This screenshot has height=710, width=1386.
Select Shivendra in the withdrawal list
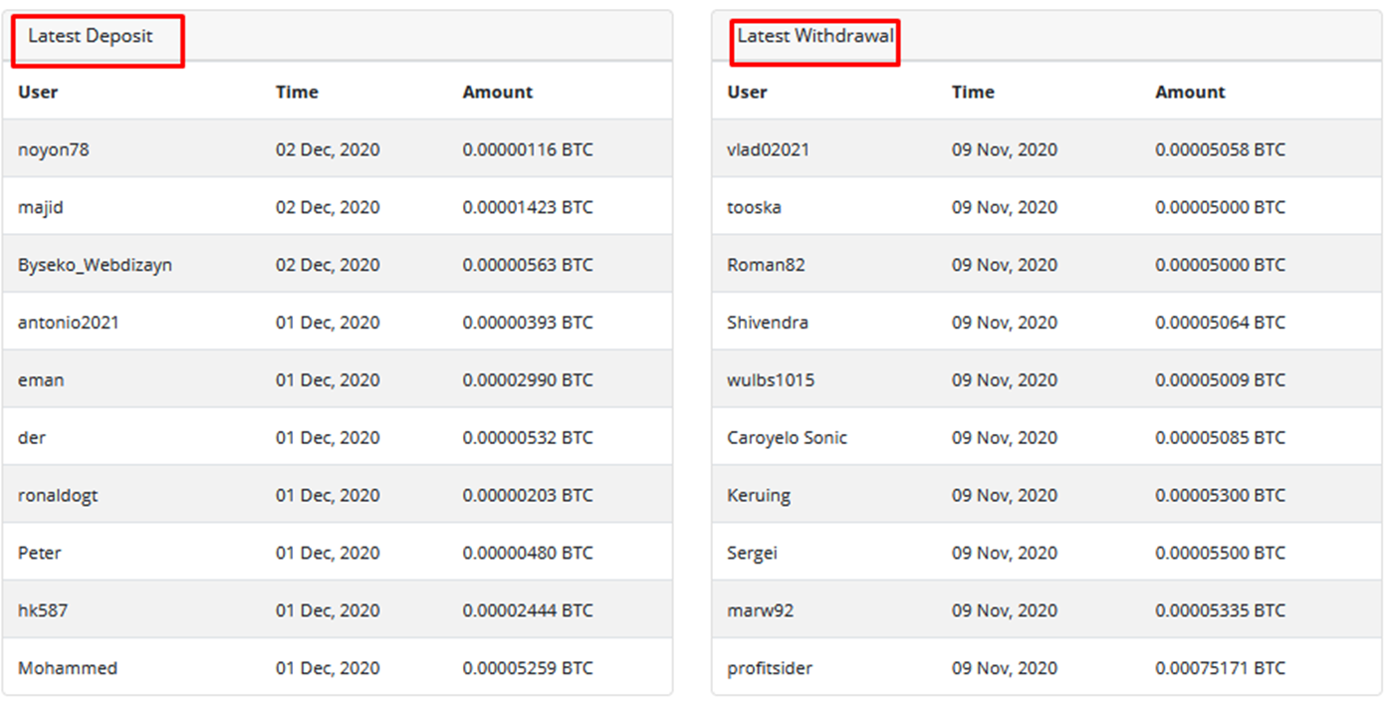coord(768,324)
